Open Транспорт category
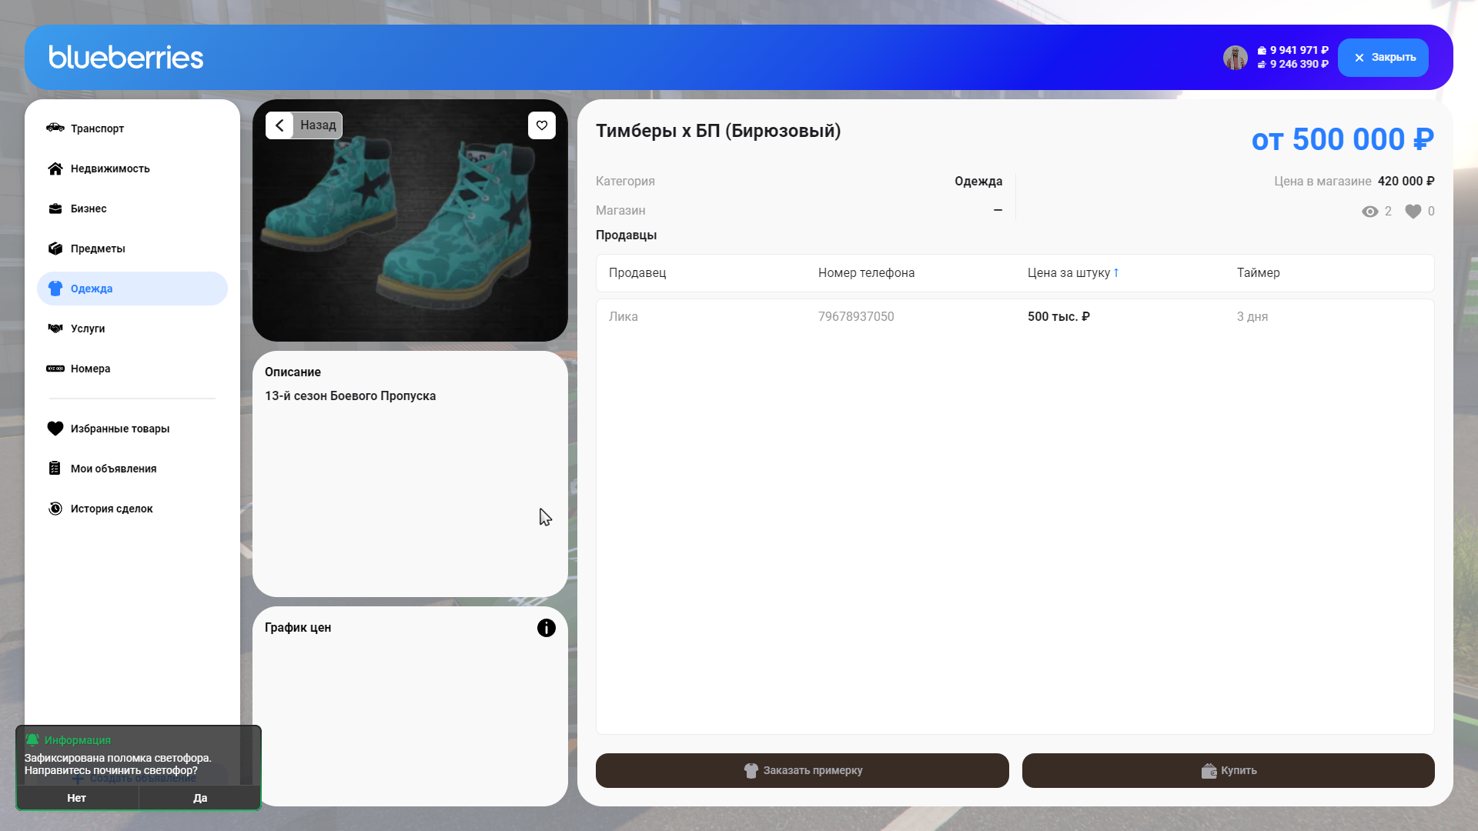 132,128
